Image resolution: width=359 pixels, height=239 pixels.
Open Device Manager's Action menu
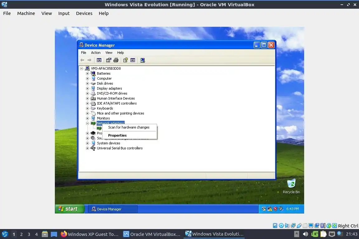pyautogui.click(x=96, y=53)
